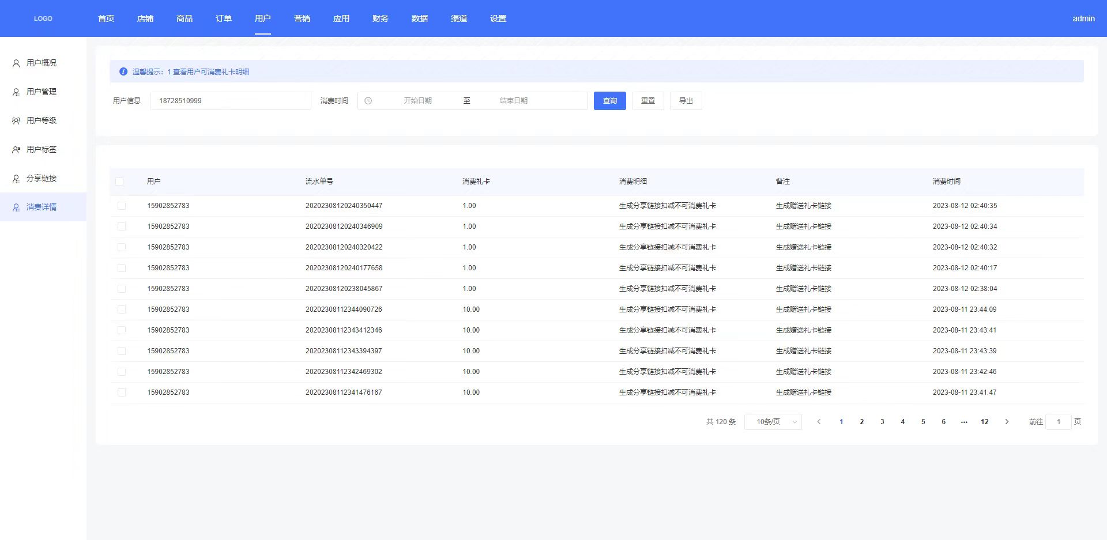
Task: Open the 数据 top menu
Action: 420,18
